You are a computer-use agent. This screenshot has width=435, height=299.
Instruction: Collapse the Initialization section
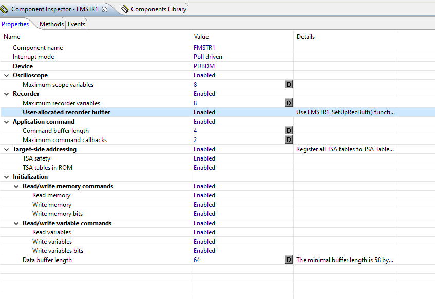point(6,177)
